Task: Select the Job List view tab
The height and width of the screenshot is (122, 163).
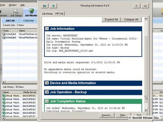Action: coord(10,21)
